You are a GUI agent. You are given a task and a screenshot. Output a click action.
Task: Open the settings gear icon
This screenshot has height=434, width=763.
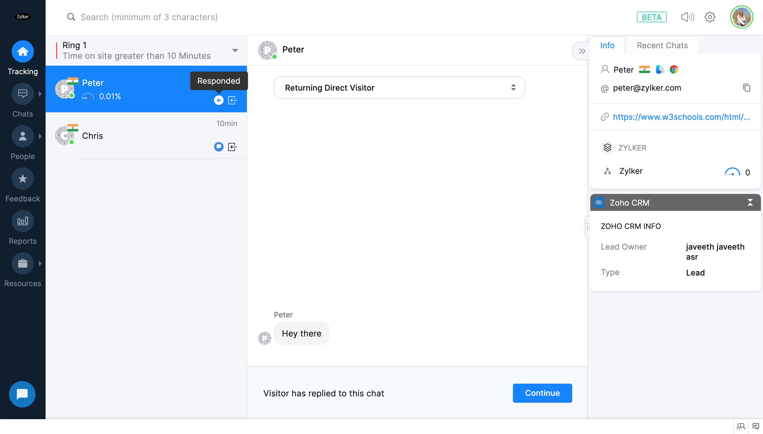[710, 17]
